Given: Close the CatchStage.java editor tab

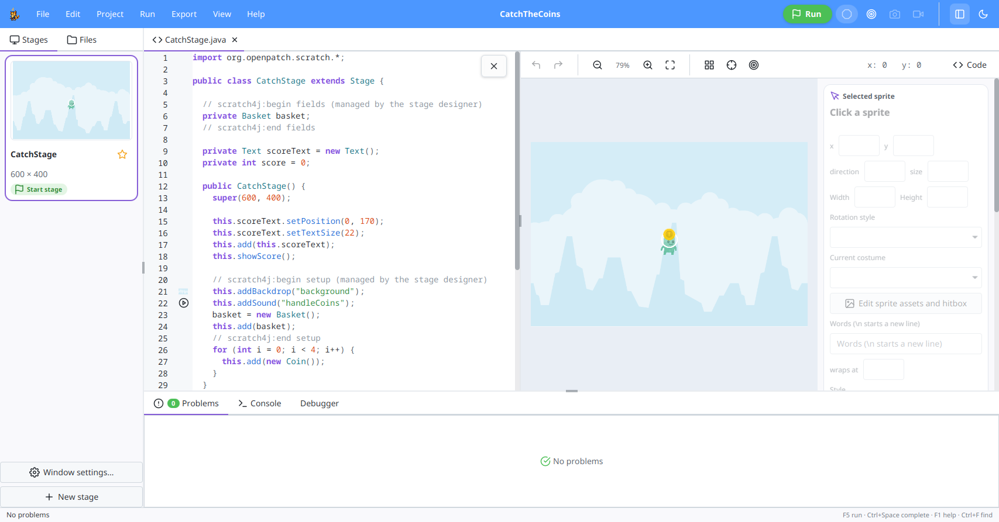Looking at the screenshot, I should [235, 40].
